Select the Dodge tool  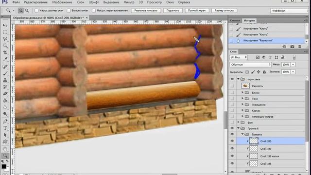(5, 114)
